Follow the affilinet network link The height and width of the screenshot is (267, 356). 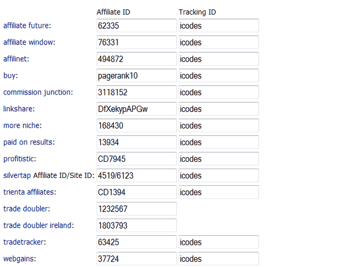pos(16,59)
